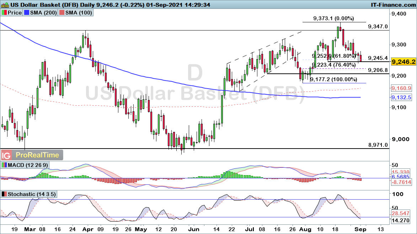
Task: Click the Jul date label on time axis
Action: 249,229
